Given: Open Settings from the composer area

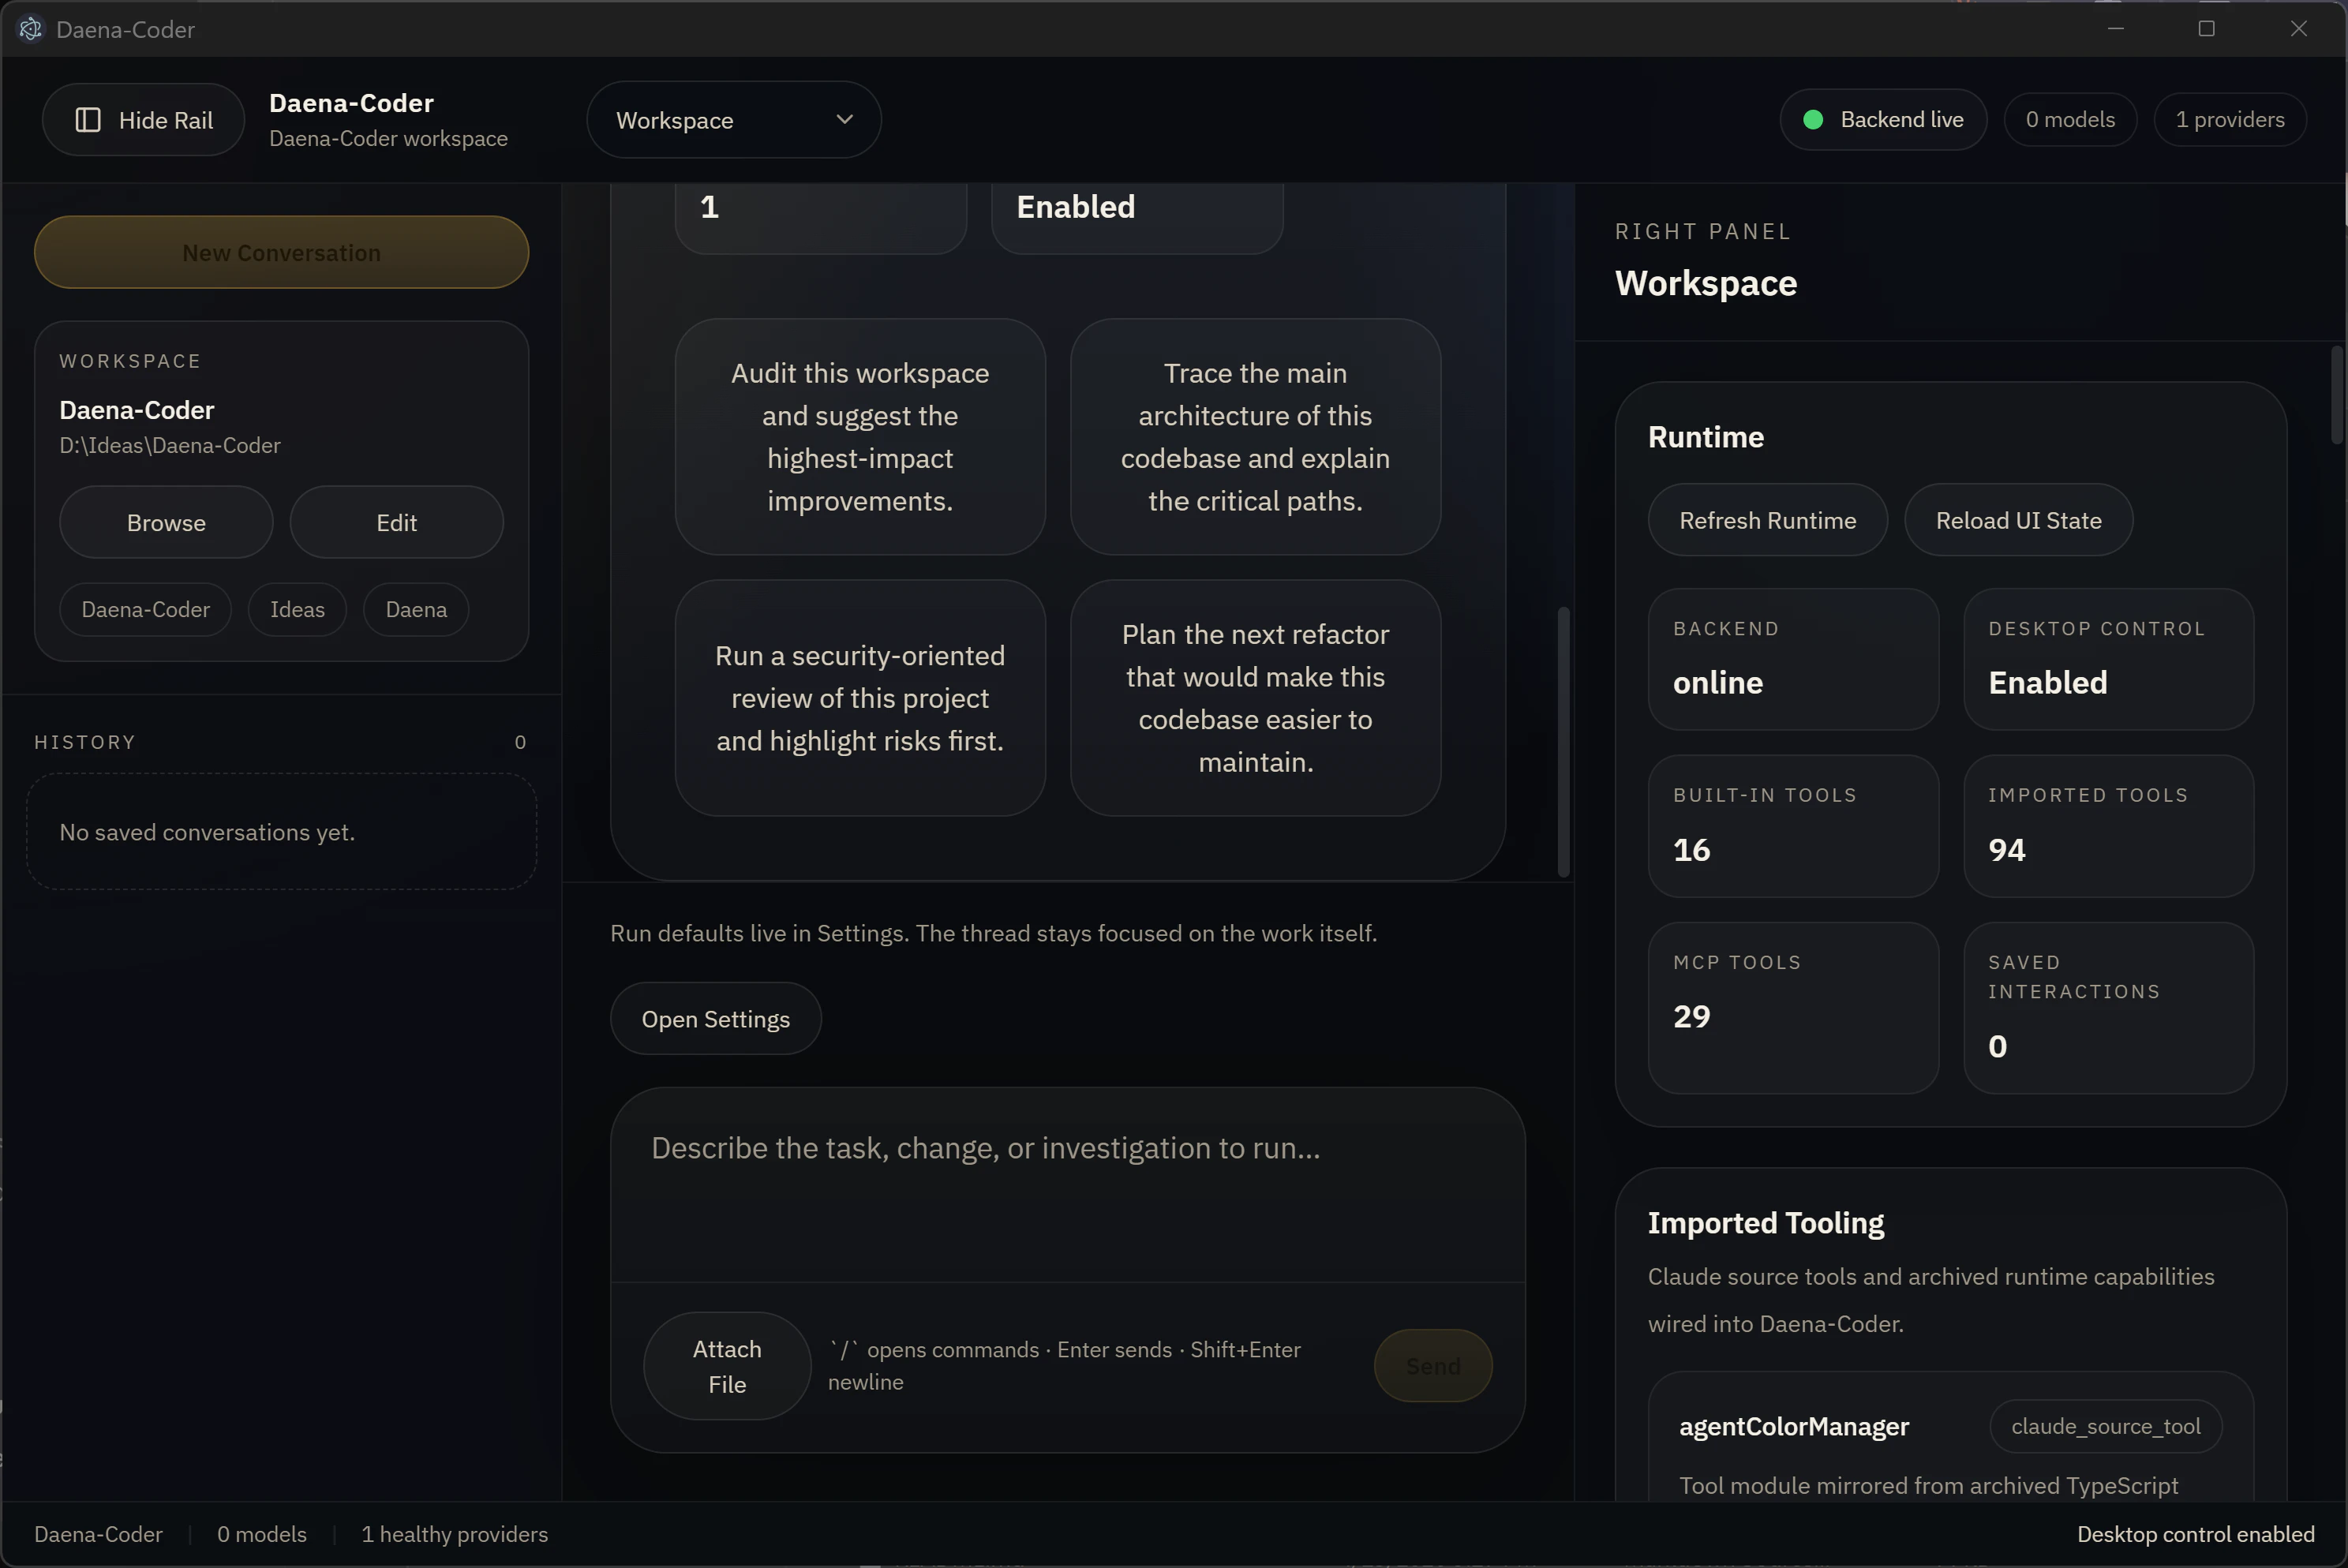Looking at the screenshot, I should 715,1019.
